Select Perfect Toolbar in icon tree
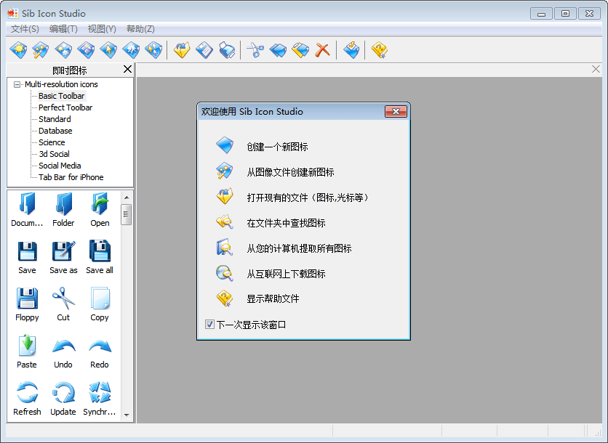Viewport: 608px width, 443px height. [65, 107]
